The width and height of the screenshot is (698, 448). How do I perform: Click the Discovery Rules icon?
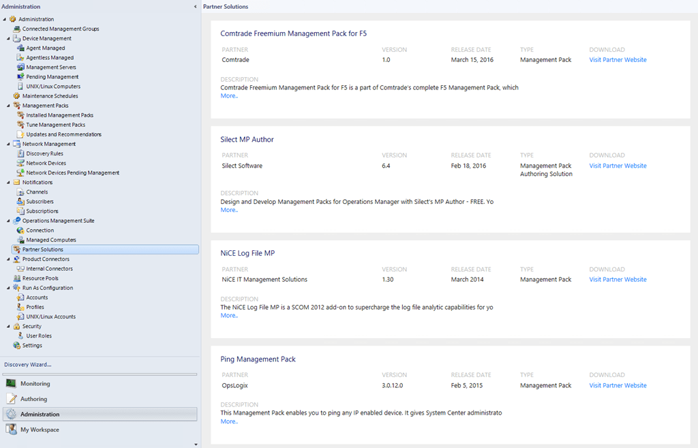[20, 153]
